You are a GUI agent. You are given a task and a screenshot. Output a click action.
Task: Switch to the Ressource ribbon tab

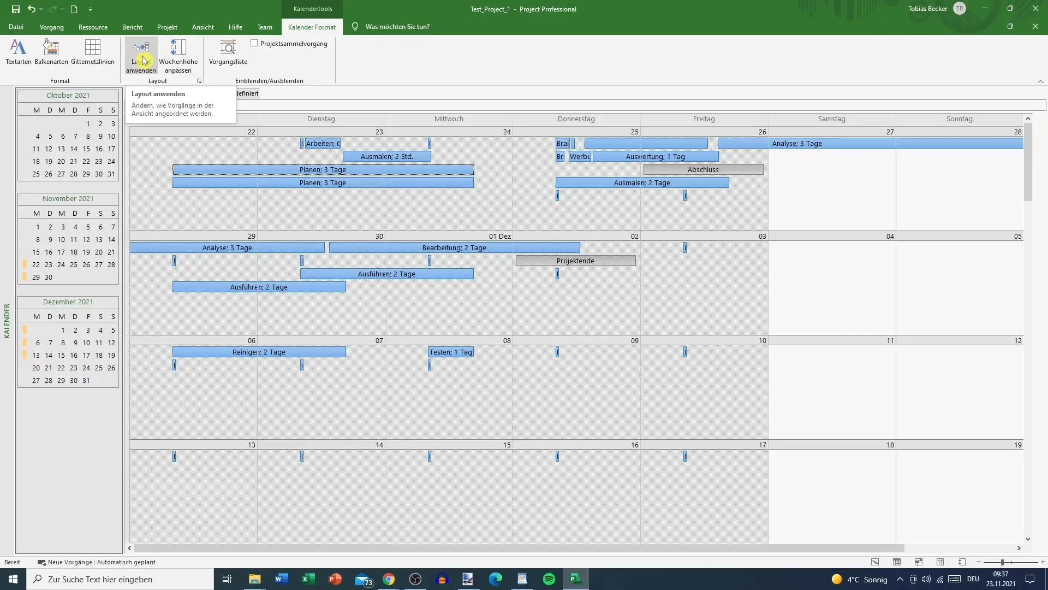(93, 27)
